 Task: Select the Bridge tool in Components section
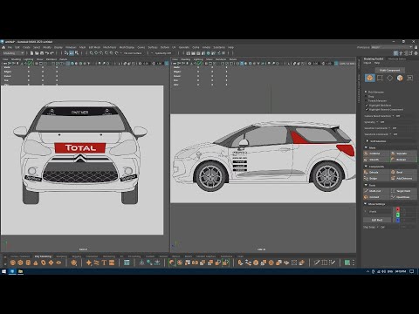(x=376, y=178)
